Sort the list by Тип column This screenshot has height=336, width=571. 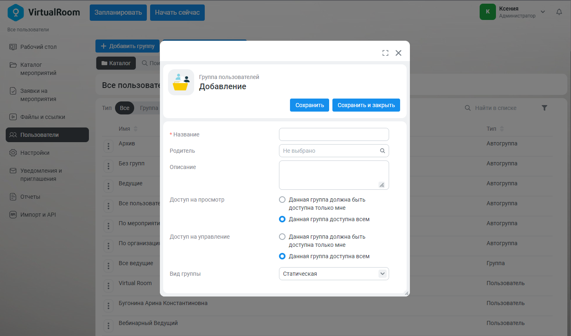[495, 129]
